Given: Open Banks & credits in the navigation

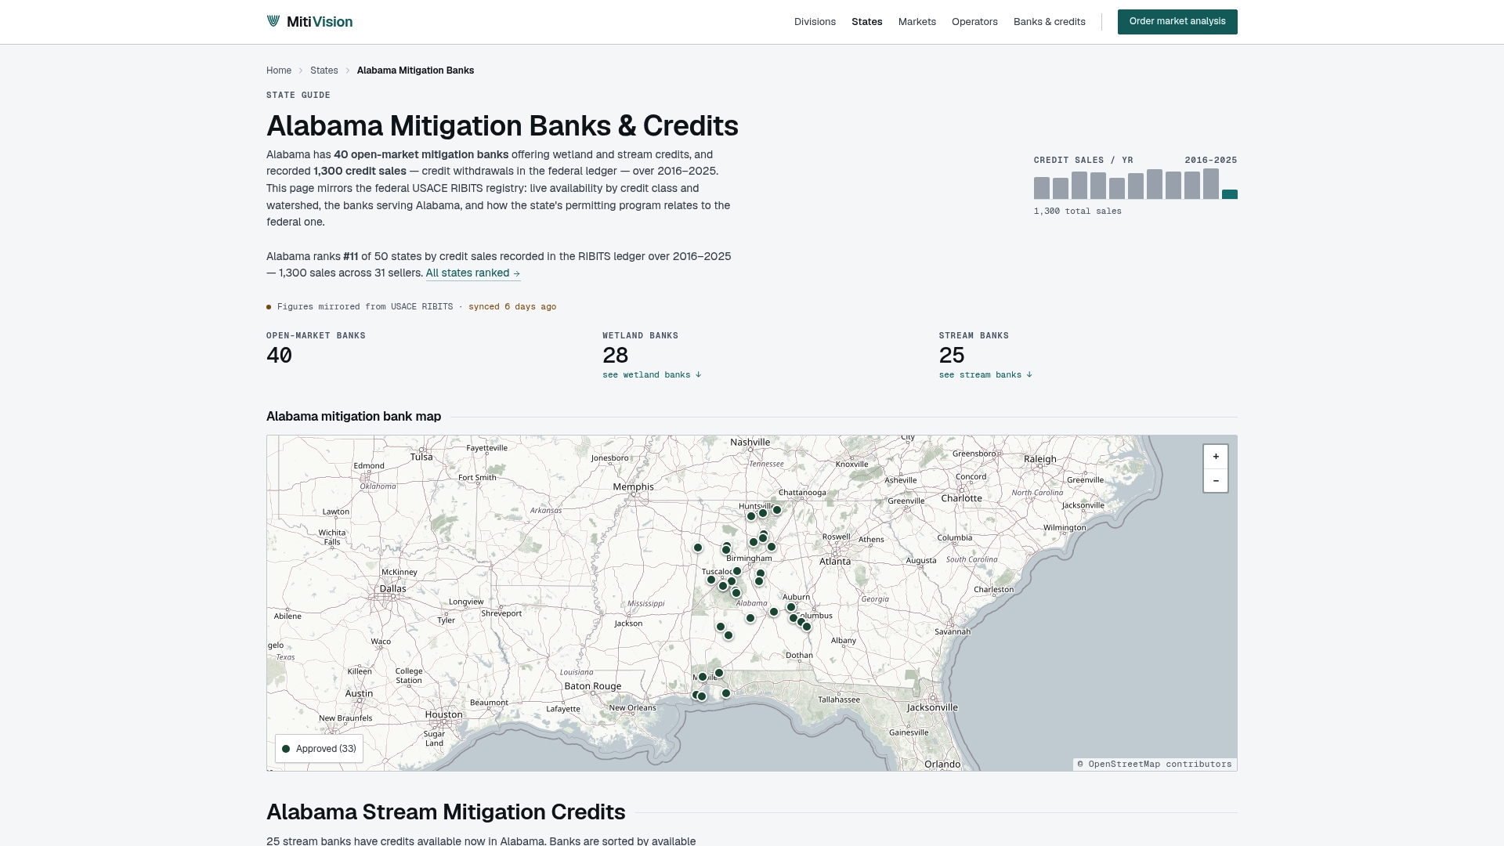Looking at the screenshot, I should click(1050, 22).
